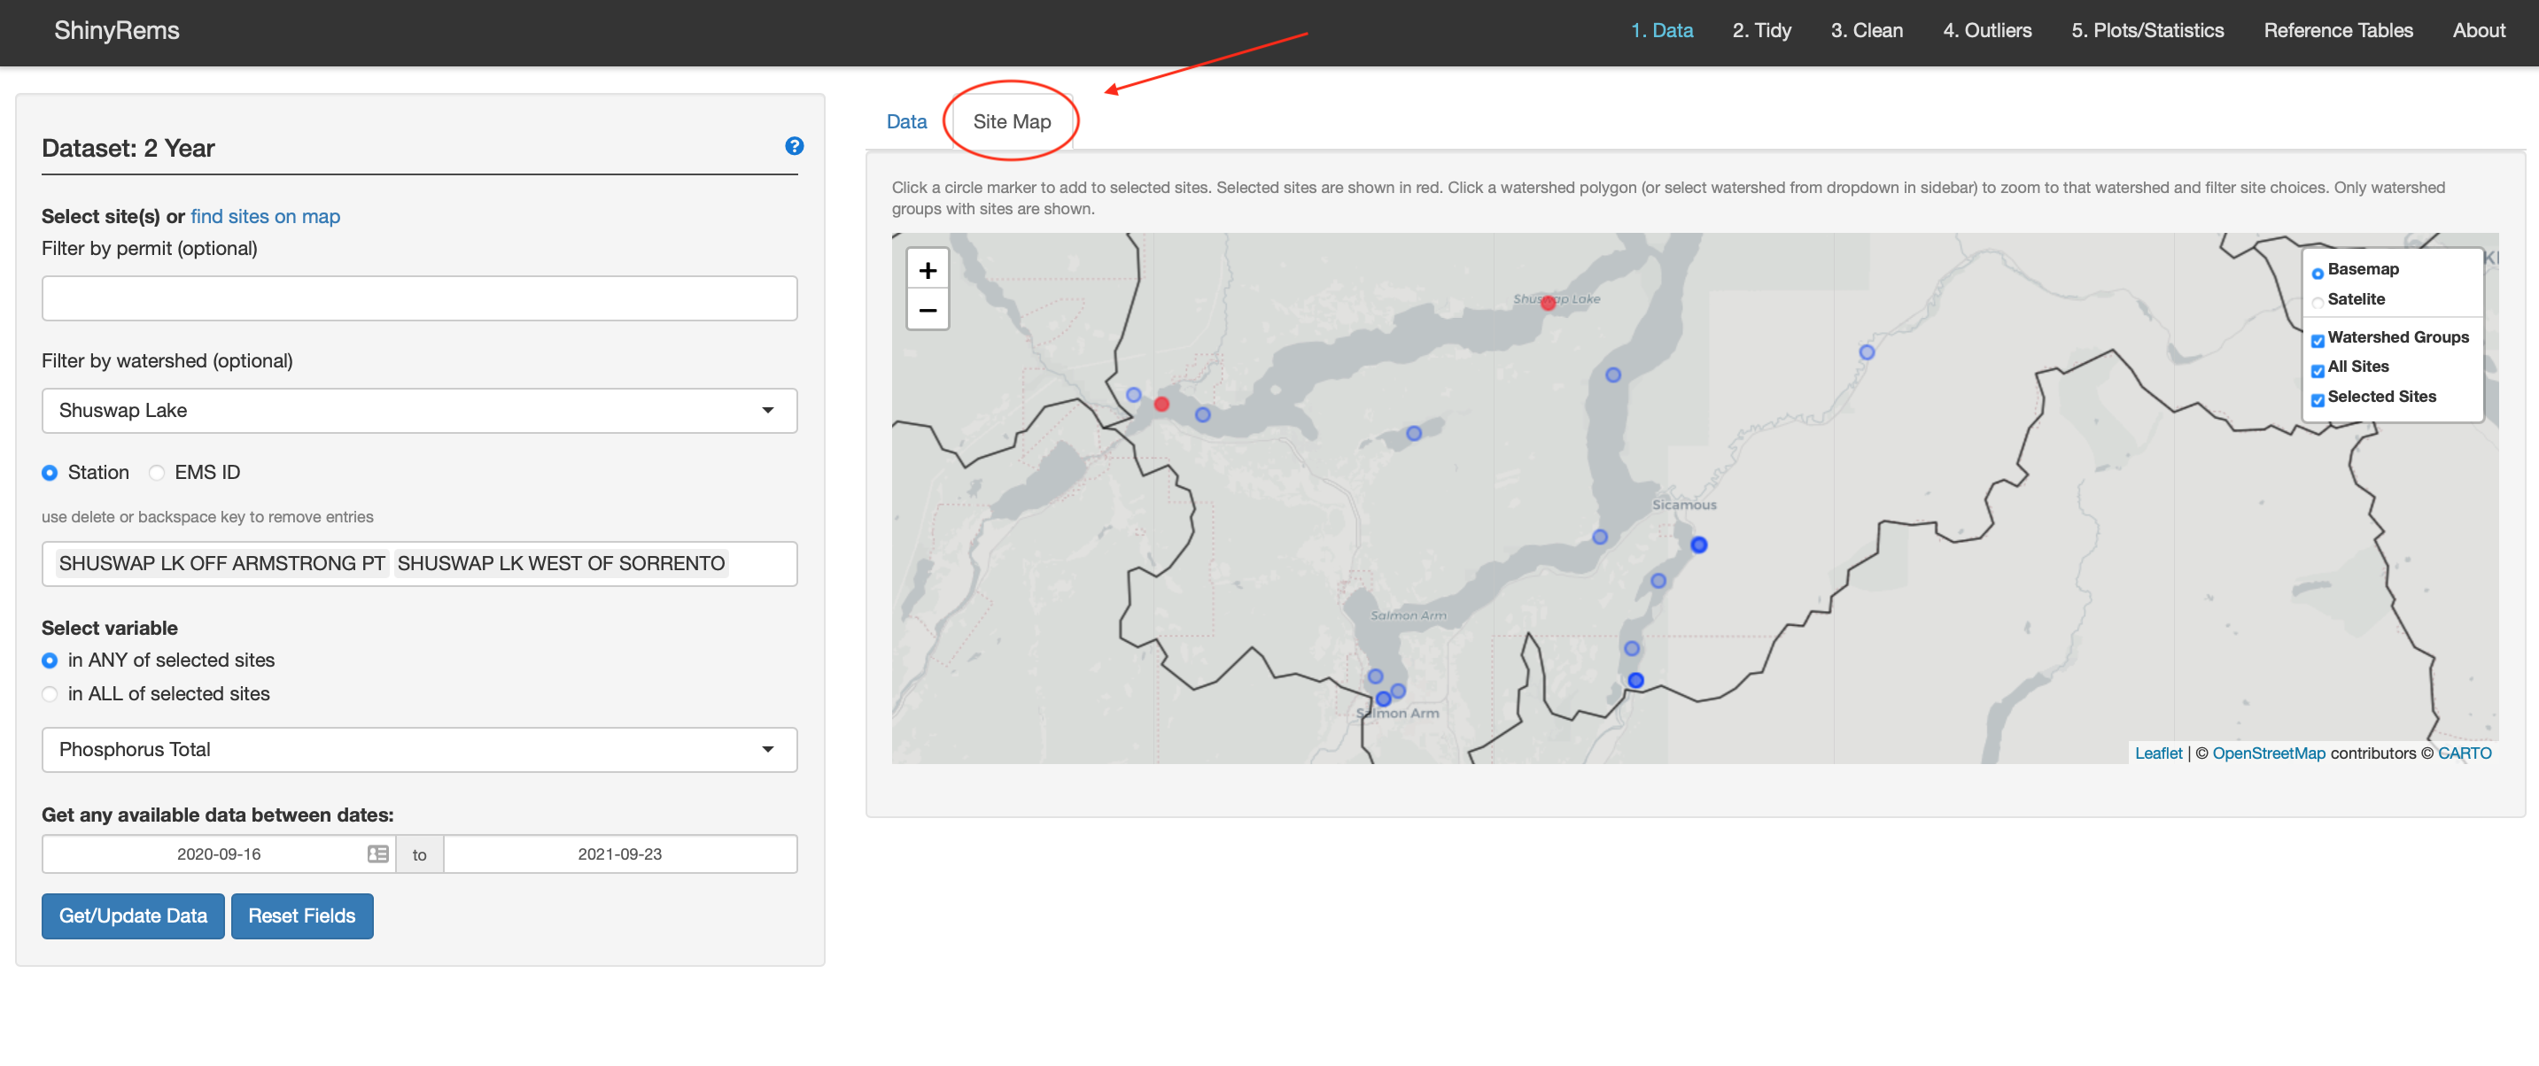
Task: Click the ShinyRems brand title
Action: 116,30
